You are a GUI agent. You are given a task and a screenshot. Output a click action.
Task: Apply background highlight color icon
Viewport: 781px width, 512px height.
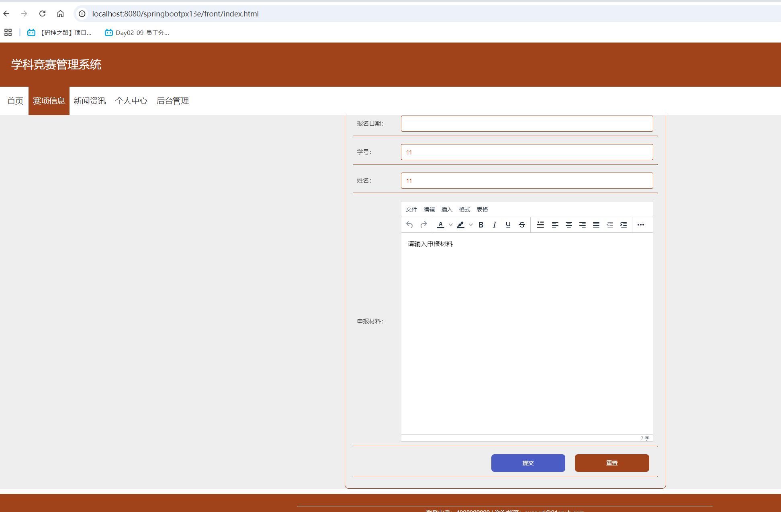coord(461,225)
